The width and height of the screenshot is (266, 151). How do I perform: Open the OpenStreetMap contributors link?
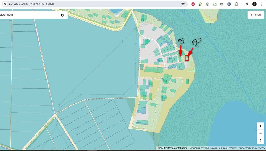[x=172, y=148]
